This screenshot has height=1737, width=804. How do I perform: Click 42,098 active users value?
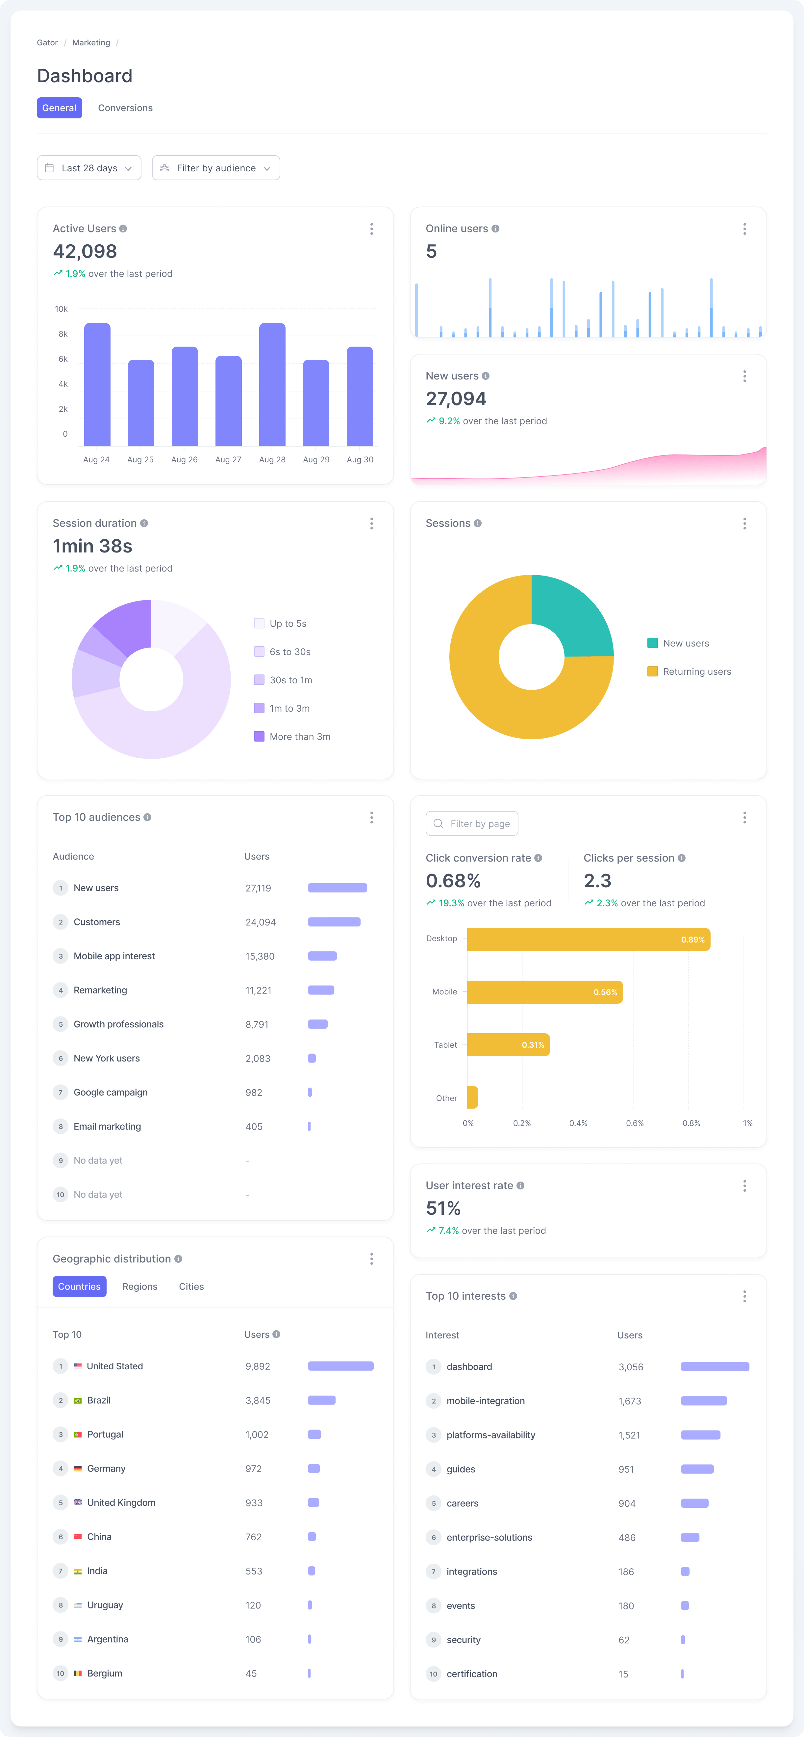[x=85, y=252]
